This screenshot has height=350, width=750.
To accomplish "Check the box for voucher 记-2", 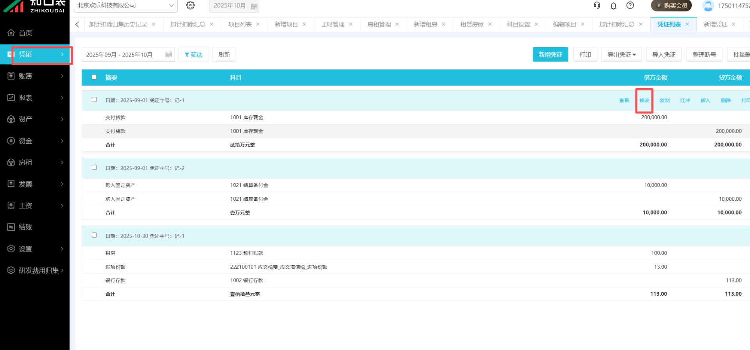I will [94, 168].
